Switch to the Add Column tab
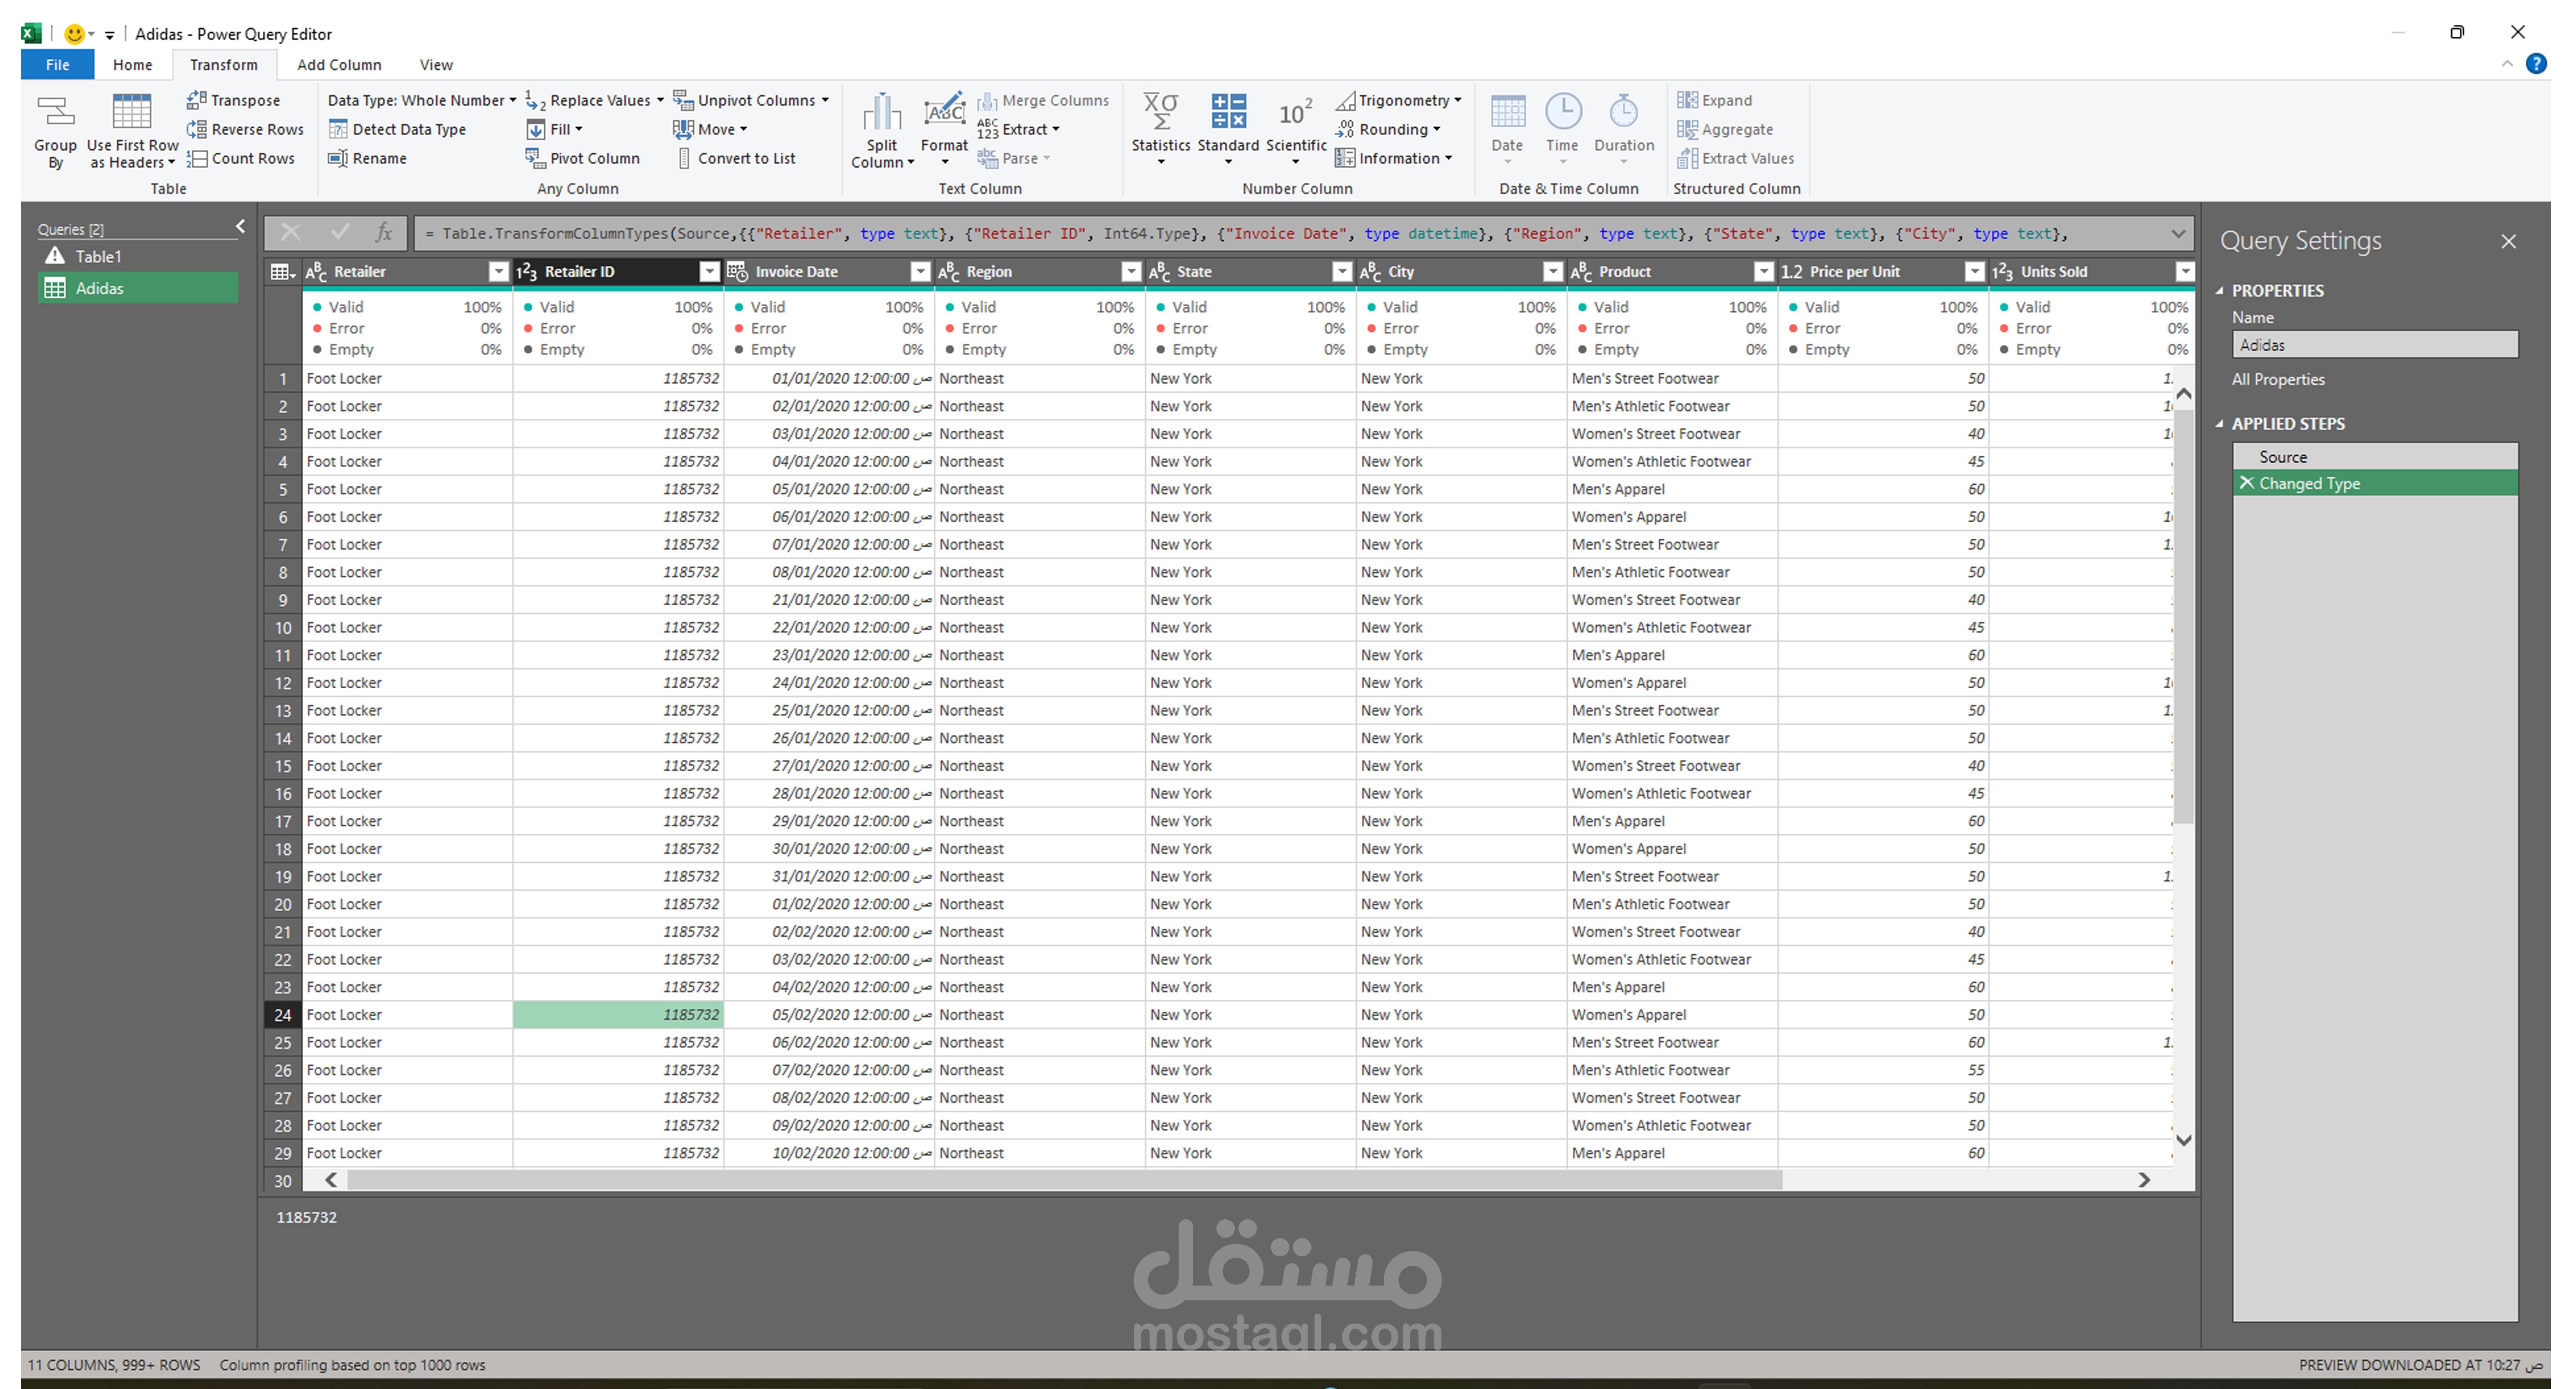This screenshot has width=2576, height=1389. (339, 65)
